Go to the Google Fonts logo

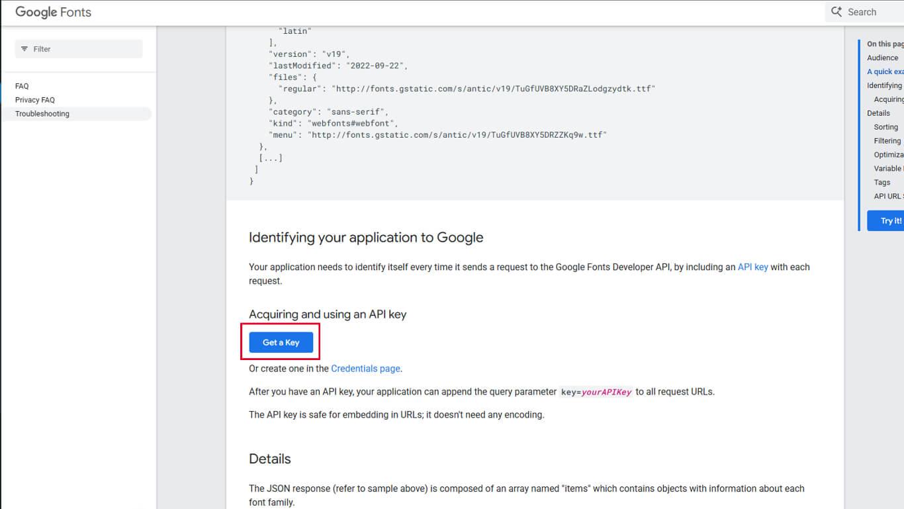tap(53, 12)
